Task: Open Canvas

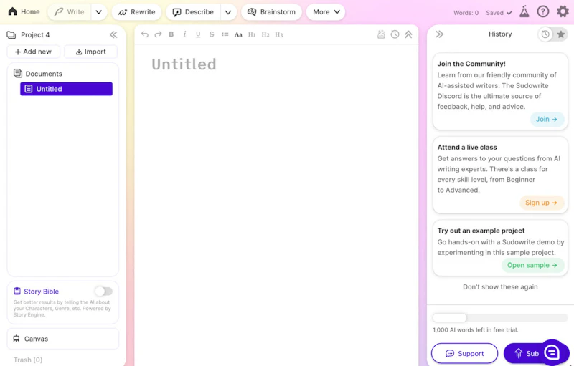Action: pos(63,339)
